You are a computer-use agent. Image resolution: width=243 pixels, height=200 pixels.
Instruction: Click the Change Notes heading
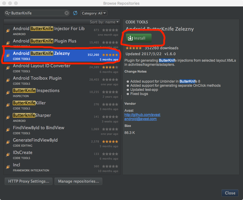(135, 71)
